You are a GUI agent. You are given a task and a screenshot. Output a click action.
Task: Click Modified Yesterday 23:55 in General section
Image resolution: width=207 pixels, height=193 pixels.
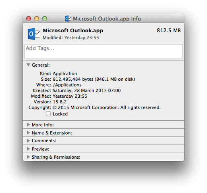coord(70,96)
